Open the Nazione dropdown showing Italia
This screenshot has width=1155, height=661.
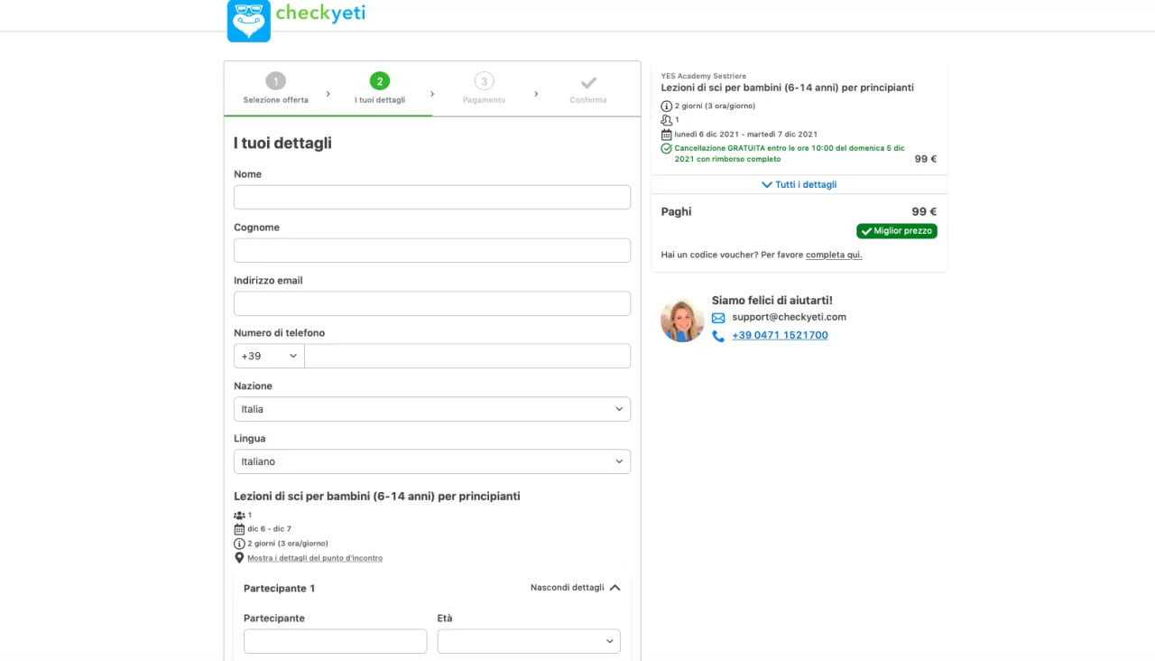click(432, 409)
